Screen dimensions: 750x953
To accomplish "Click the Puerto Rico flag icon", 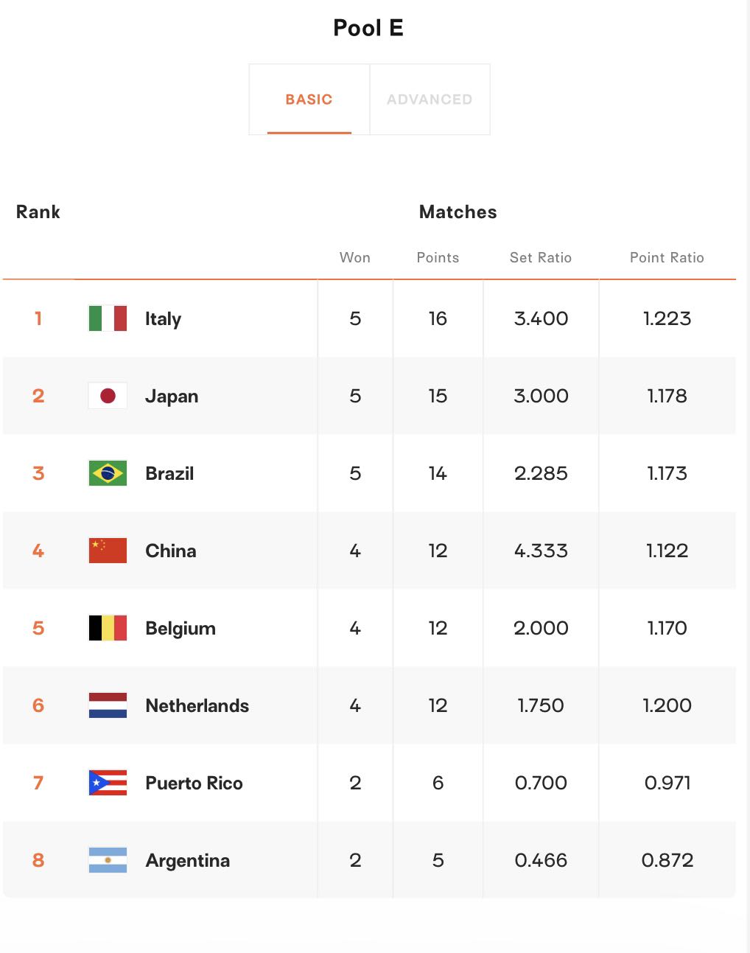I will coord(108,783).
